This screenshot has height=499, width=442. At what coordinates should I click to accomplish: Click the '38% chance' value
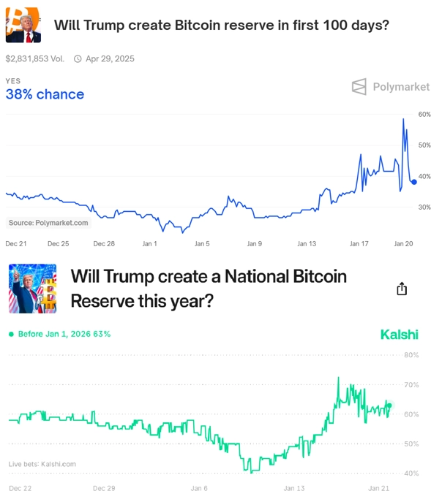pyautogui.click(x=45, y=94)
